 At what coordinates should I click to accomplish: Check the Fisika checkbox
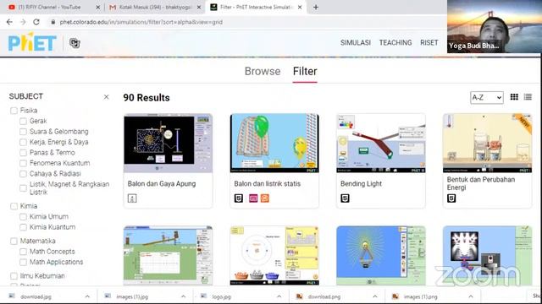pos(14,111)
